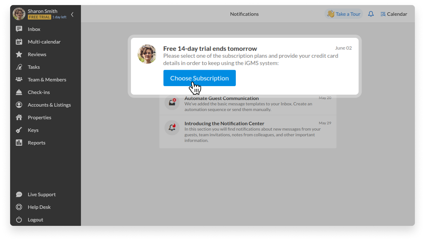The image size is (425, 241).
Task: Click the Keys icon in sidebar
Action: click(19, 130)
